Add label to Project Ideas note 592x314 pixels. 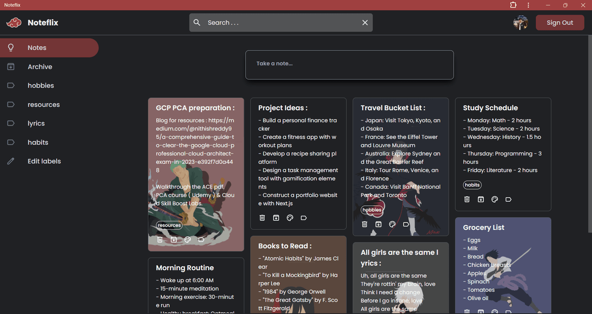304,218
